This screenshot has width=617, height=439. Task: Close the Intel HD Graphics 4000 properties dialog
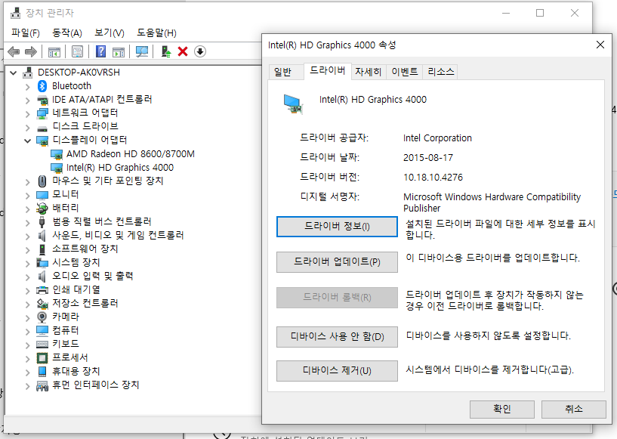pyautogui.click(x=600, y=45)
